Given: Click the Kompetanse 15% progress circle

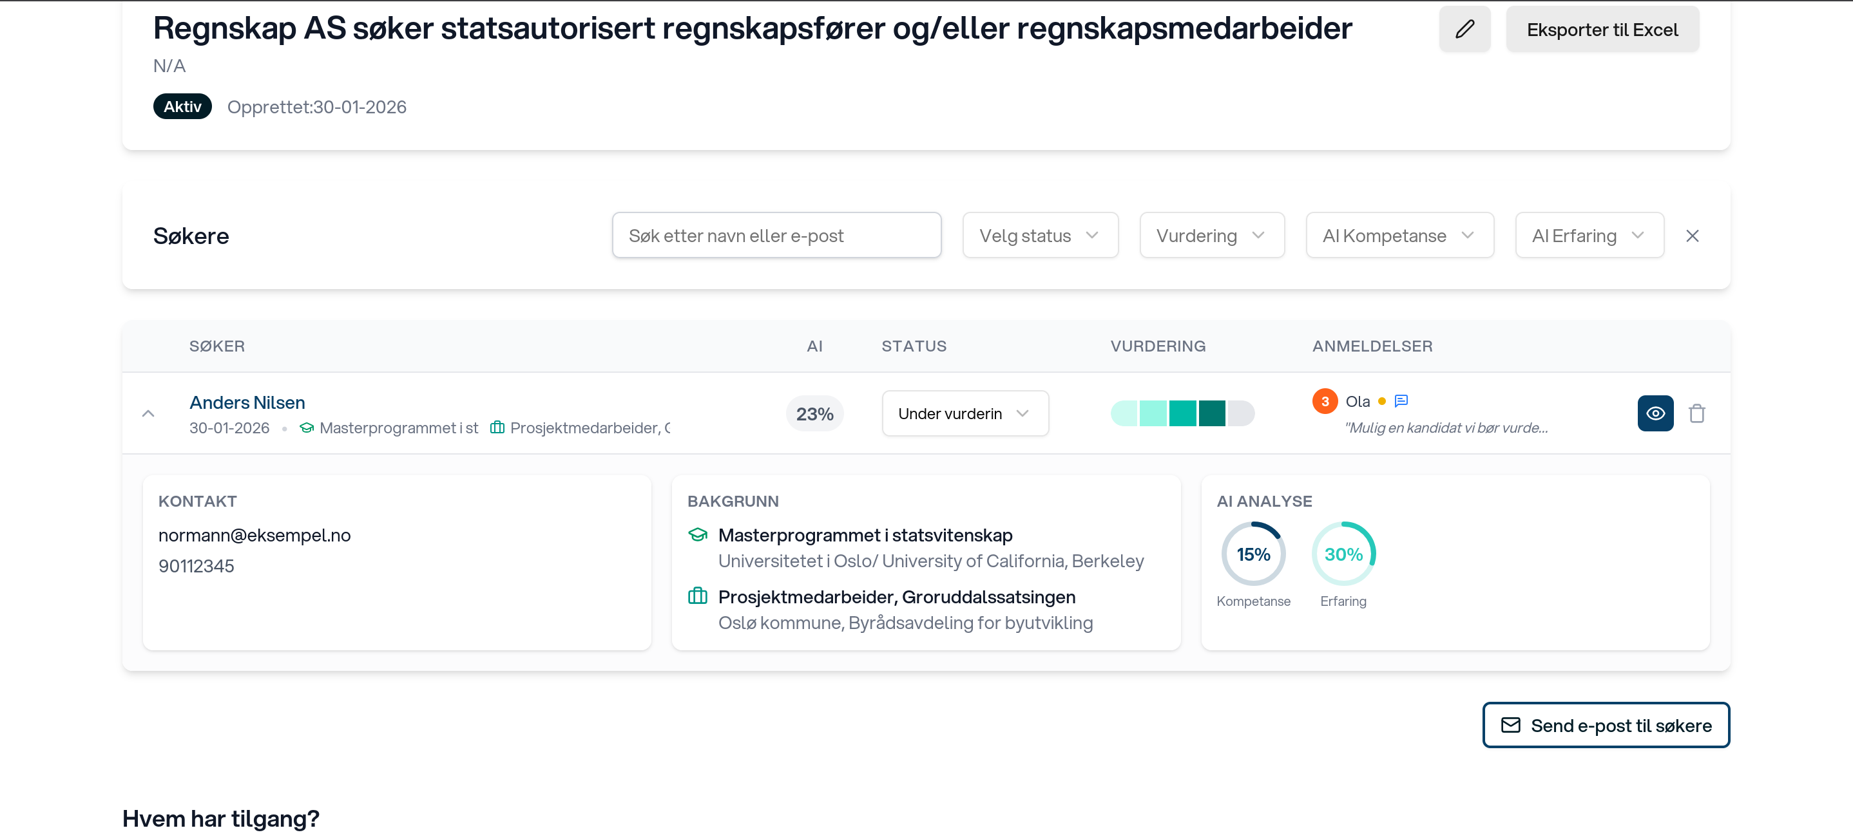Looking at the screenshot, I should click(1253, 554).
